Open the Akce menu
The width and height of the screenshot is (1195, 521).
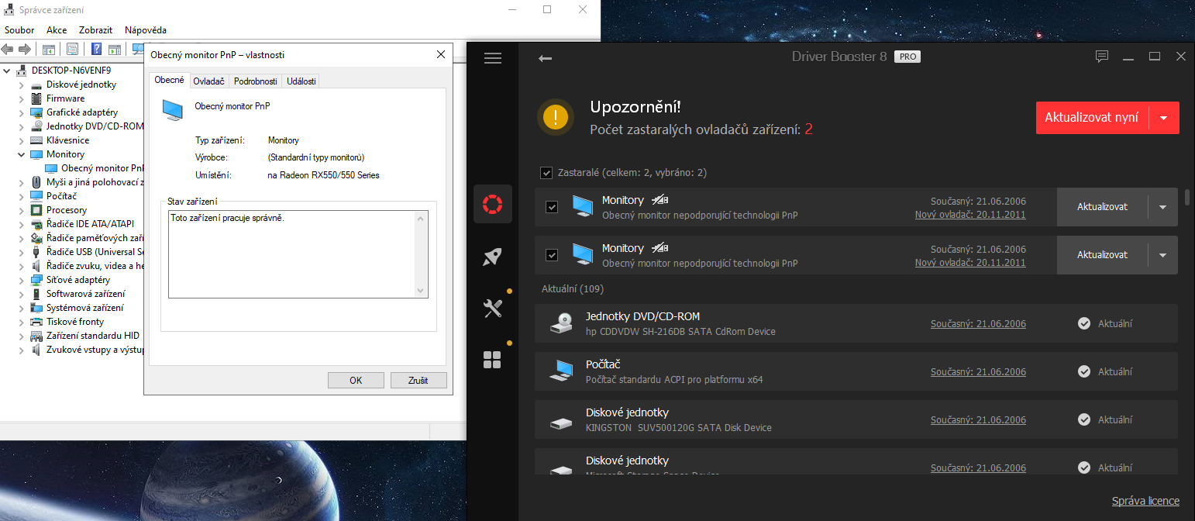click(57, 30)
